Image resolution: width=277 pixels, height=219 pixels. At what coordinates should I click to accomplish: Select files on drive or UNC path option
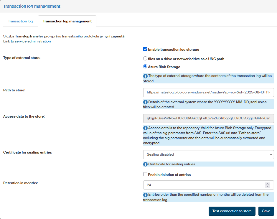[x=145, y=59]
